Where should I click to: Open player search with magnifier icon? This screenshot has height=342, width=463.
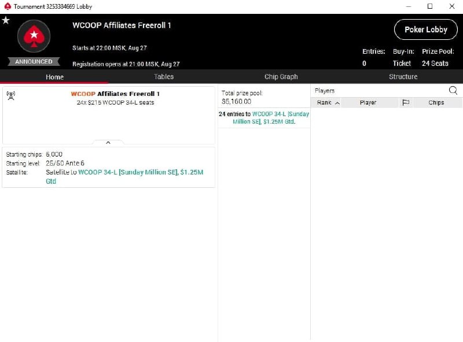coord(453,91)
